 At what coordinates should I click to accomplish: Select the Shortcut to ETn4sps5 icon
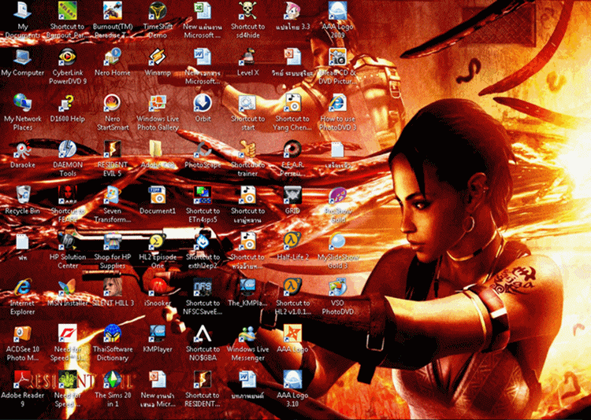(203, 195)
